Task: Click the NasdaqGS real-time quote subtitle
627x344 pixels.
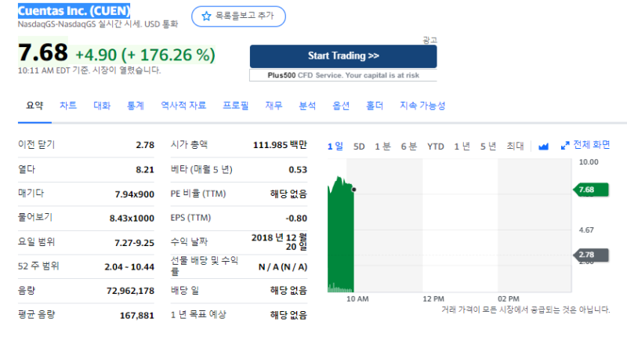Action: point(98,24)
